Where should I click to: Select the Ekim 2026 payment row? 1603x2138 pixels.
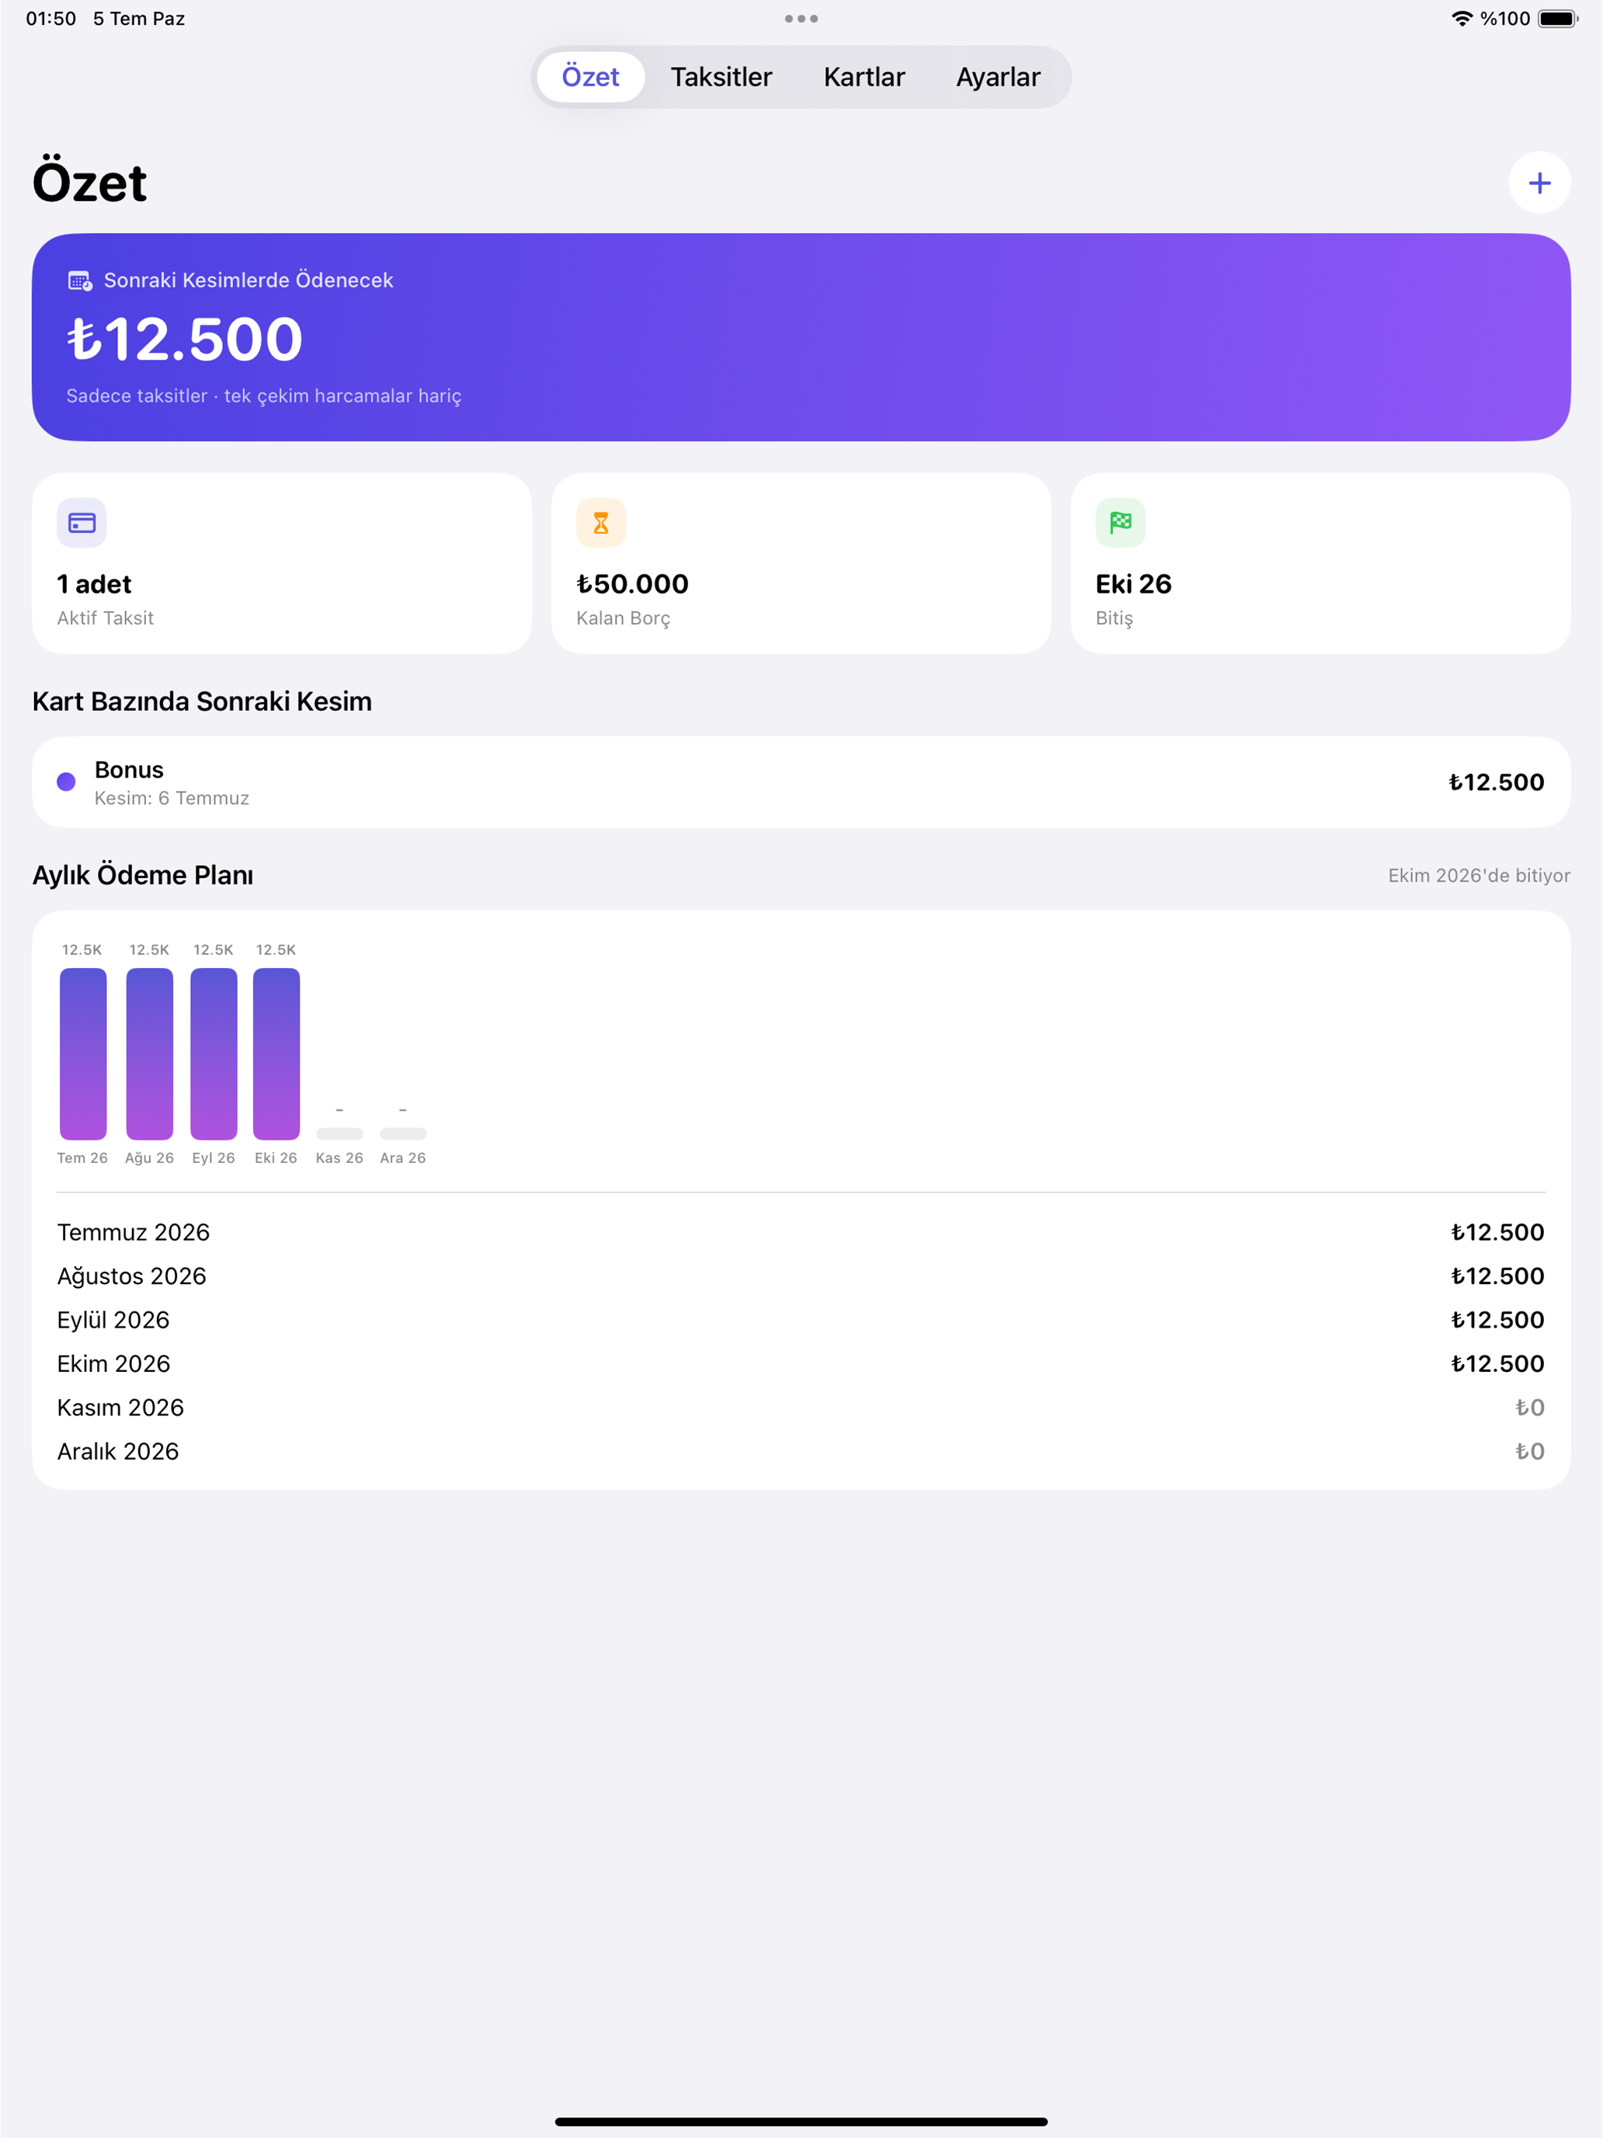pos(801,1363)
